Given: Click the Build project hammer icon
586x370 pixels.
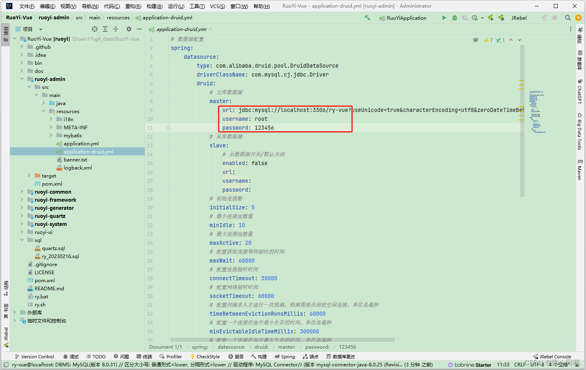Looking at the screenshot, I should click(367, 18).
